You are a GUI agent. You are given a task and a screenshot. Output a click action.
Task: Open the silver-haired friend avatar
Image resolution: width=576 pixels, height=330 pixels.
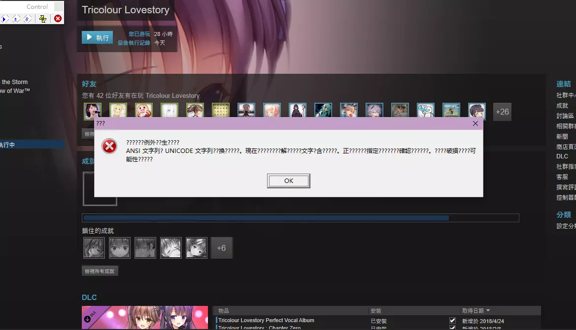point(374,110)
